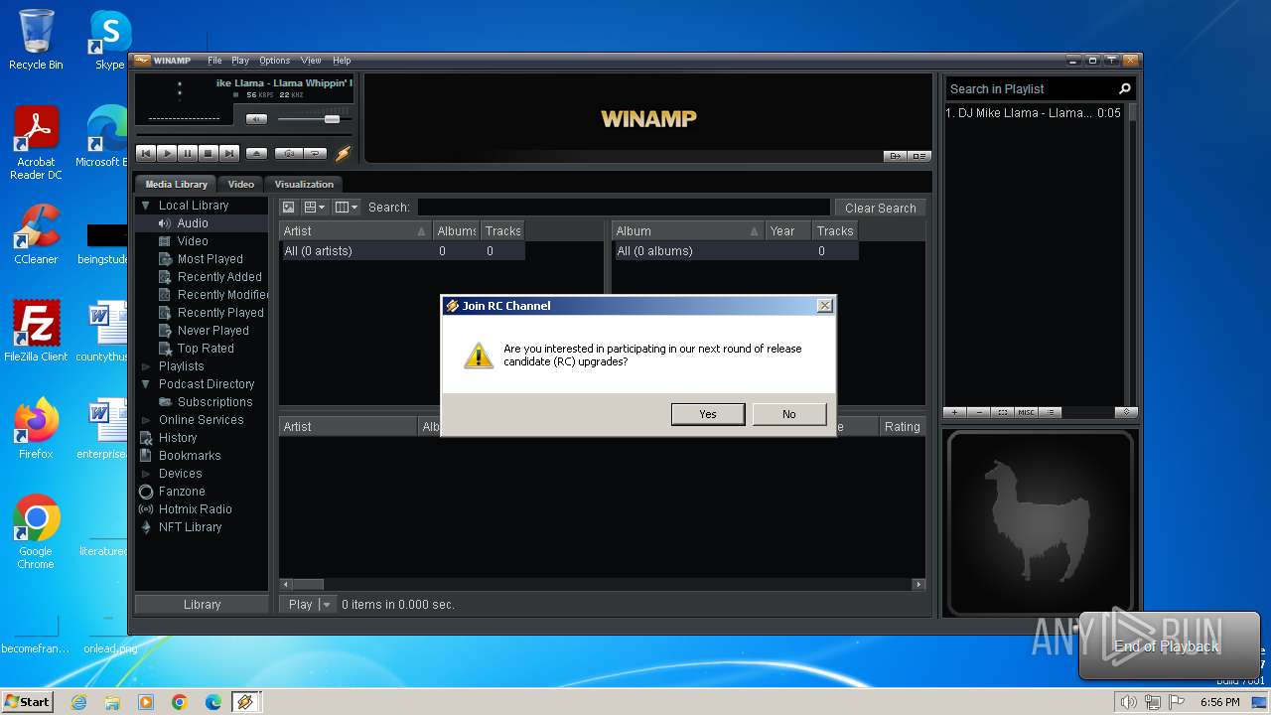
Task: Click the song seek progress bar
Action: (243, 136)
